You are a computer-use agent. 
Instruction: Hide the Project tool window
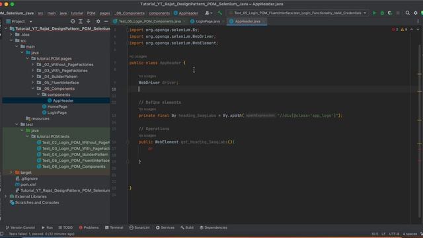(x=106, y=21)
